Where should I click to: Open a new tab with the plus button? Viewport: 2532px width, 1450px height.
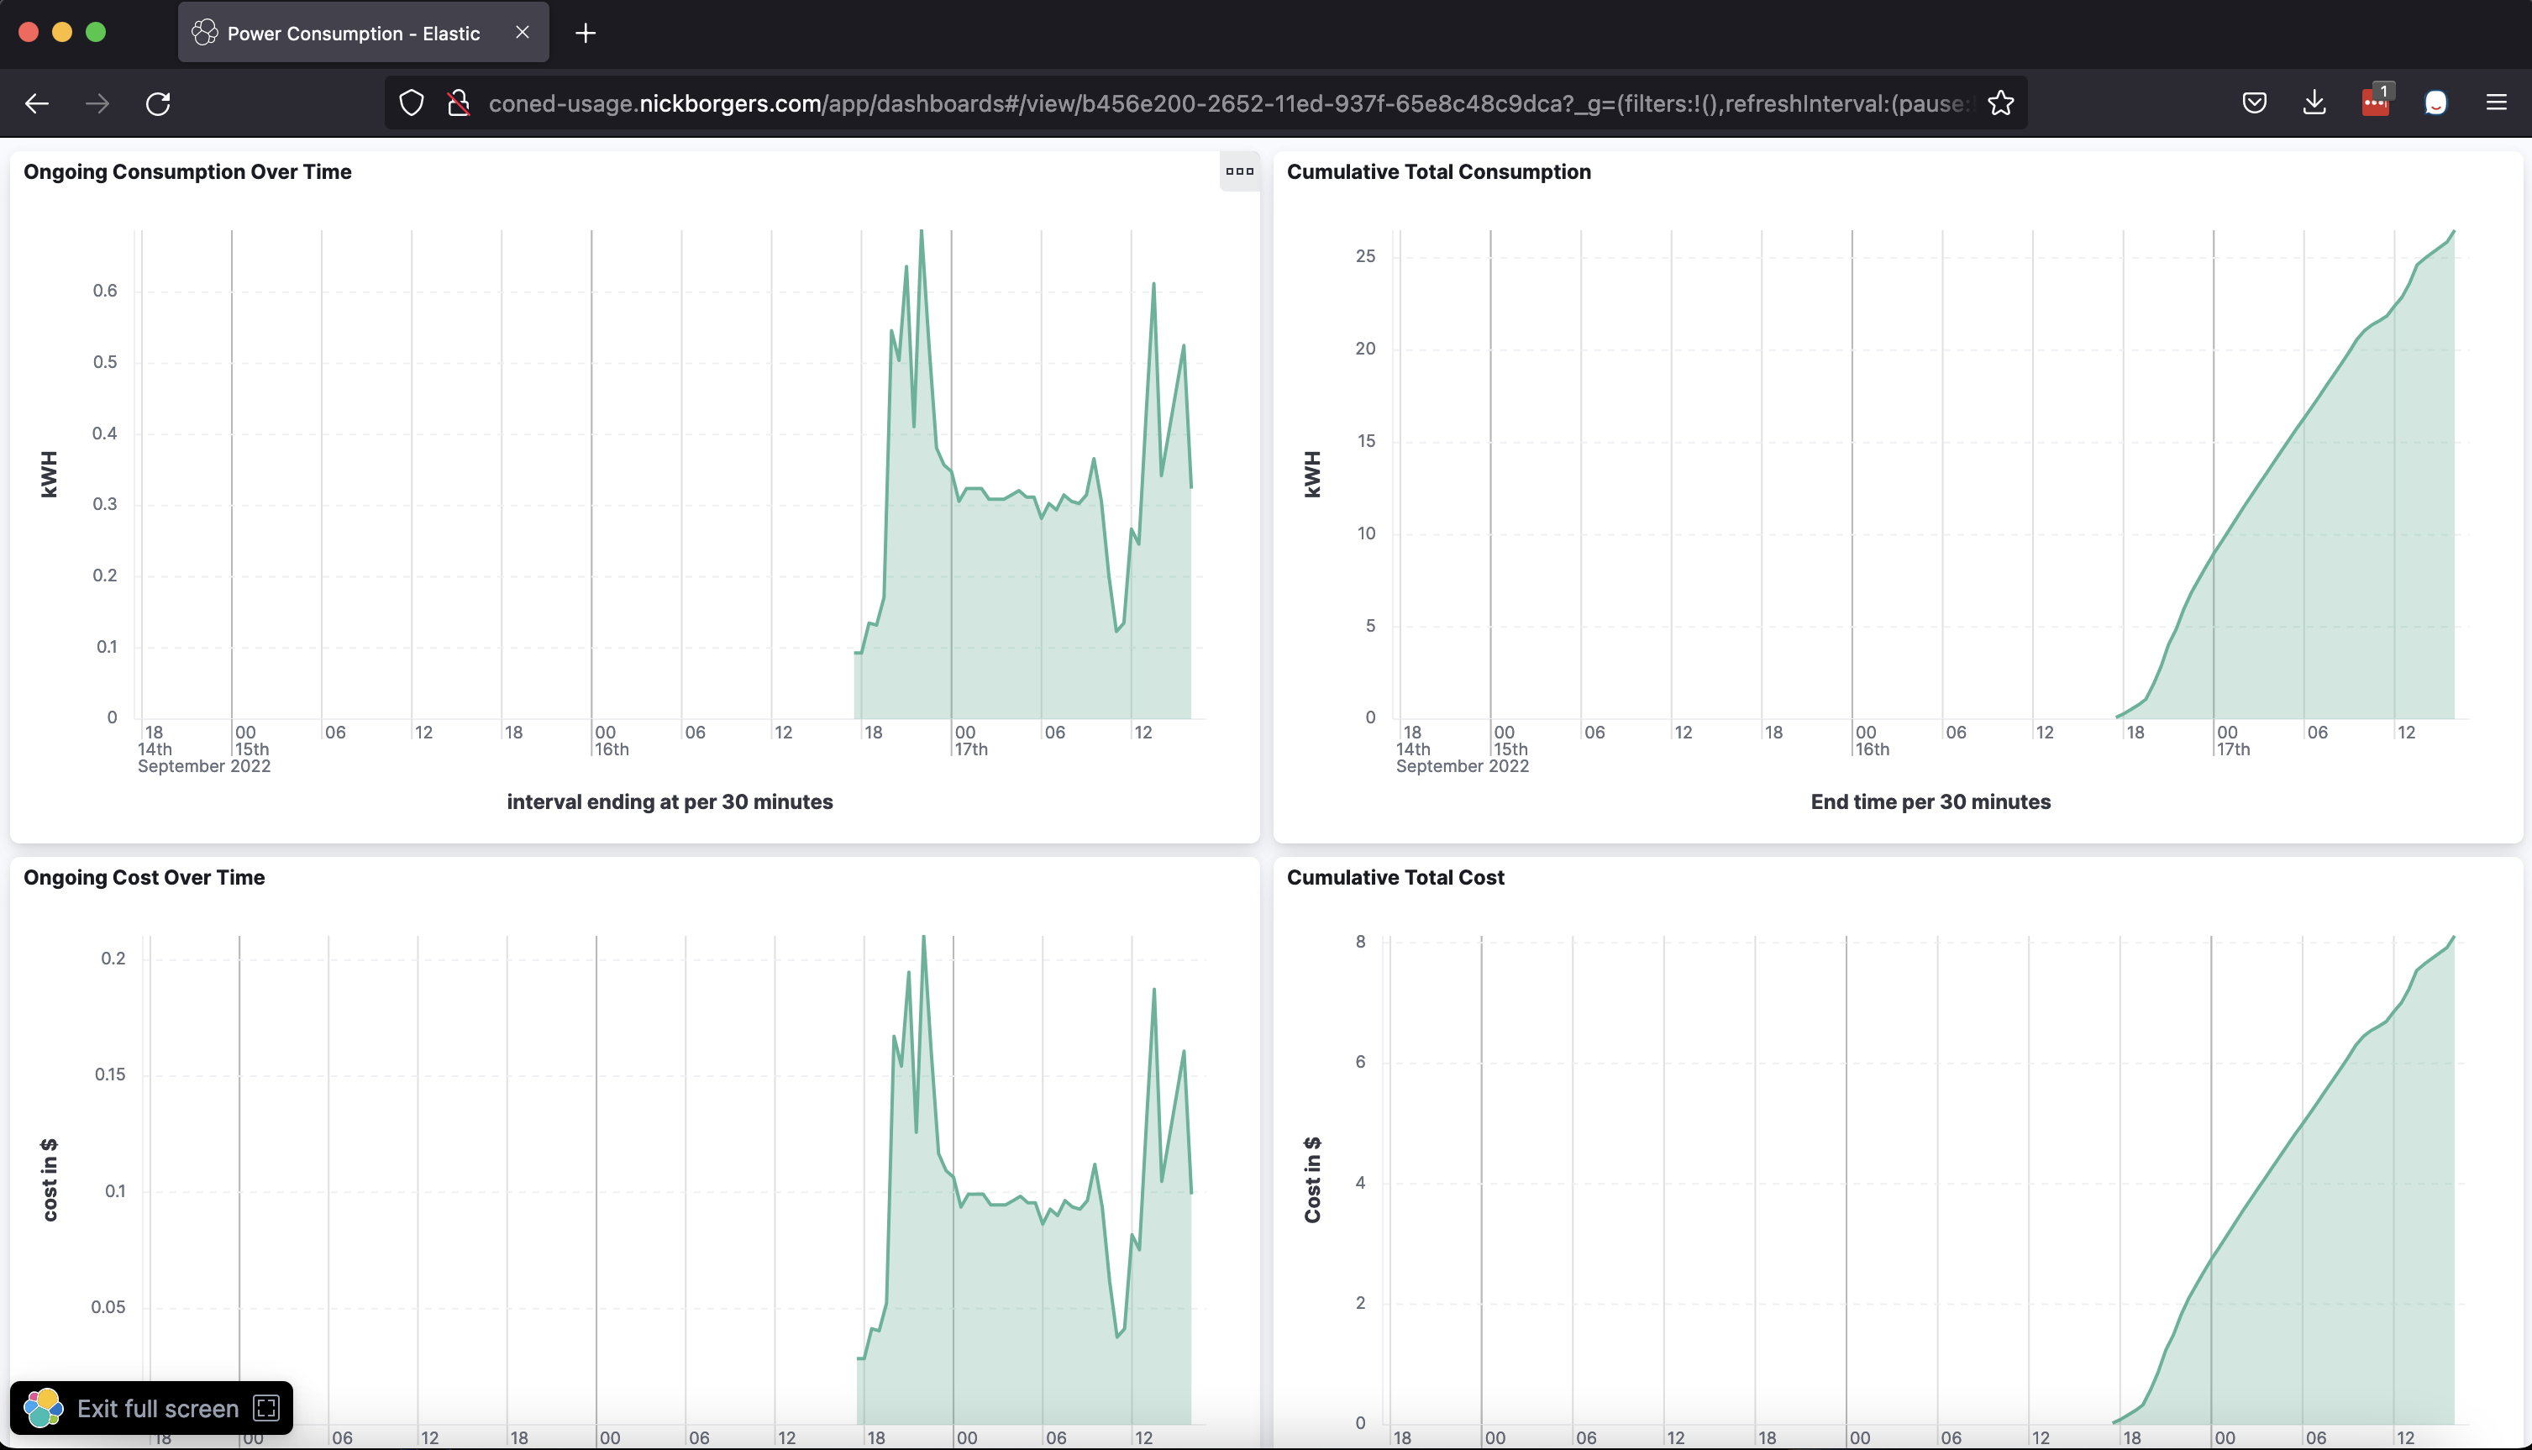[x=586, y=33]
